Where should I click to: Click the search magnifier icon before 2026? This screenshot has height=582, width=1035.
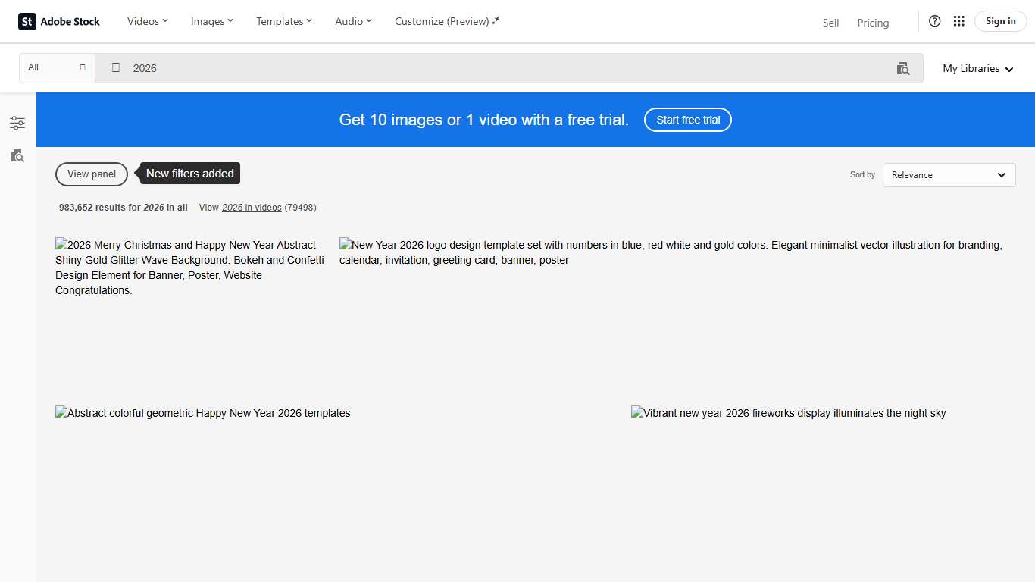(x=116, y=68)
